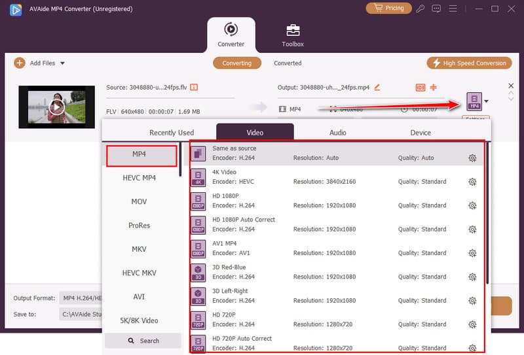Click the Converter icon in header
The image size is (524, 355).
click(x=231, y=29)
